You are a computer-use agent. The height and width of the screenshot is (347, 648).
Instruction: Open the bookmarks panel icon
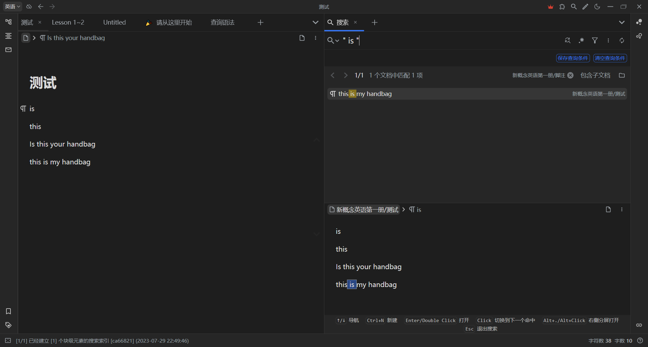click(x=8, y=311)
